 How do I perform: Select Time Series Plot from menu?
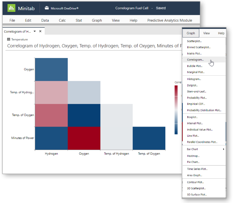pyautogui.click(x=197, y=169)
